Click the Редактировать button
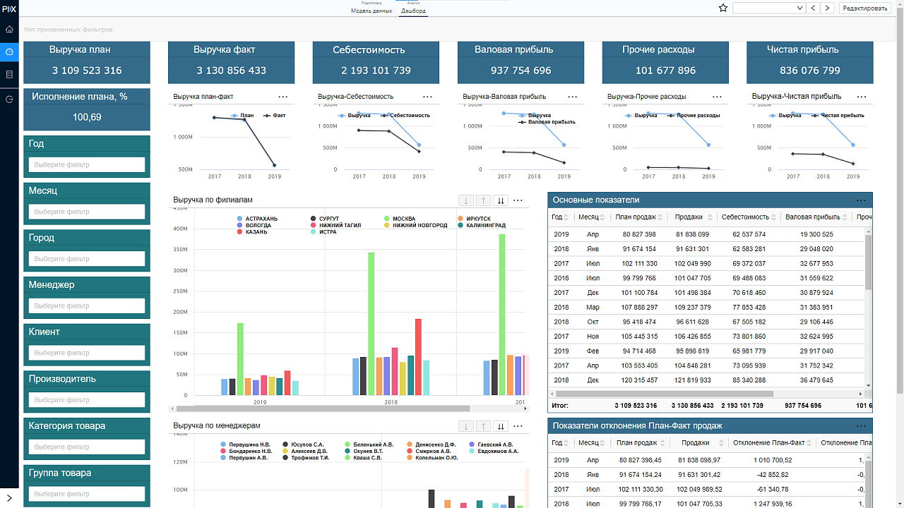The width and height of the screenshot is (904, 508). click(x=866, y=8)
